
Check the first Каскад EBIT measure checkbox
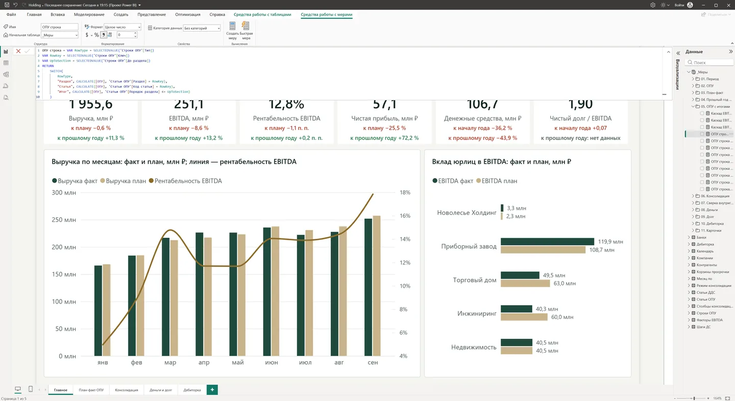tap(702, 113)
